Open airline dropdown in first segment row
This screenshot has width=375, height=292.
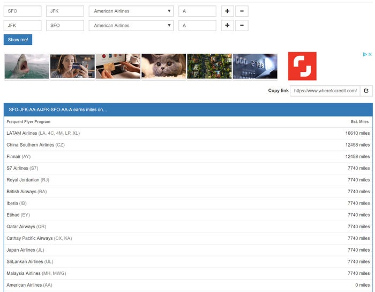[131, 11]
